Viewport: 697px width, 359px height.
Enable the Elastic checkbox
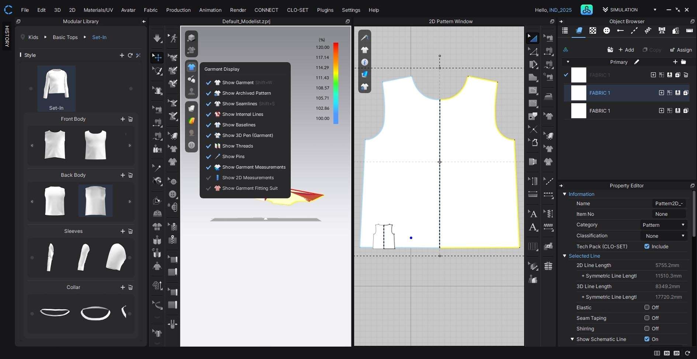point(647,307)
